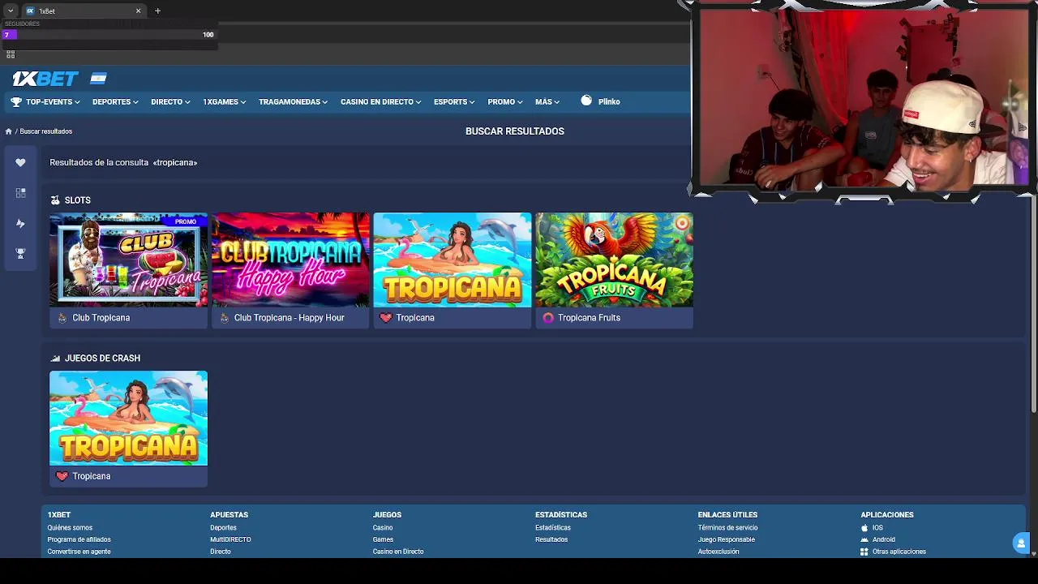Click the Android icon in footer
This screenshot has height=584, width=1038.
click(864, 539)
